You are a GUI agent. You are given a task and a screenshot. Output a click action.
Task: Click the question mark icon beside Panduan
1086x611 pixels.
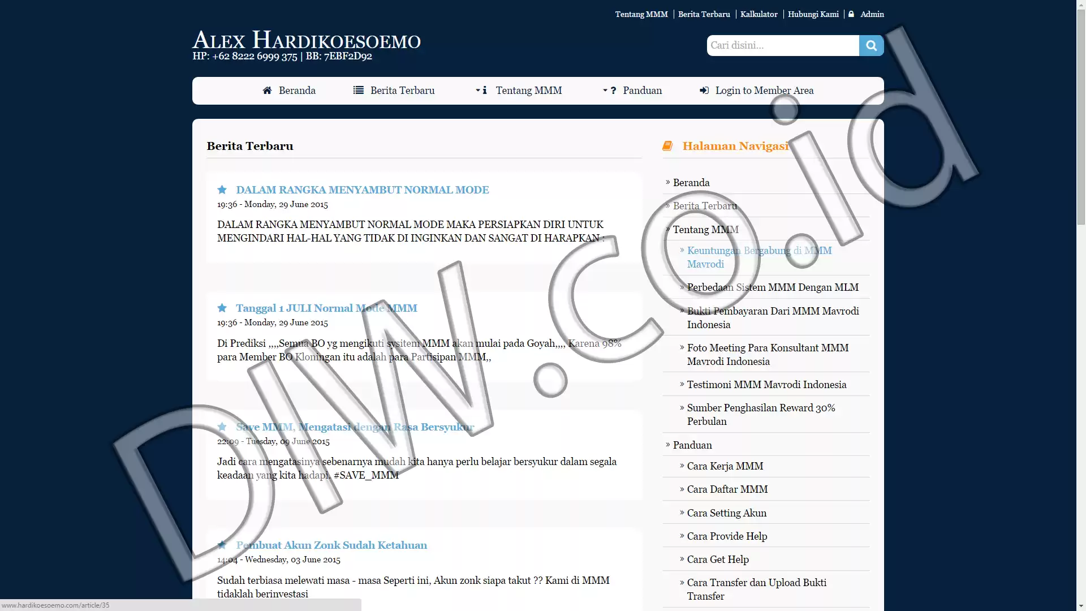click(x=613, y=91)
